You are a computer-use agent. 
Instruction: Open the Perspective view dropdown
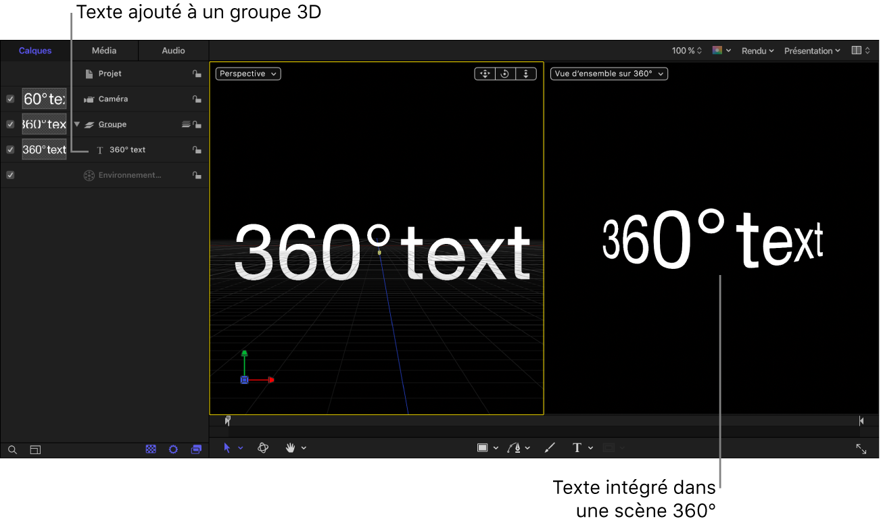click(247, 74)
